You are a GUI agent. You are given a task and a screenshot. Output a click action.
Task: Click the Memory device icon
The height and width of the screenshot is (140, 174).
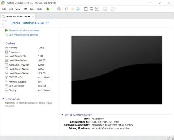point(7,48)
